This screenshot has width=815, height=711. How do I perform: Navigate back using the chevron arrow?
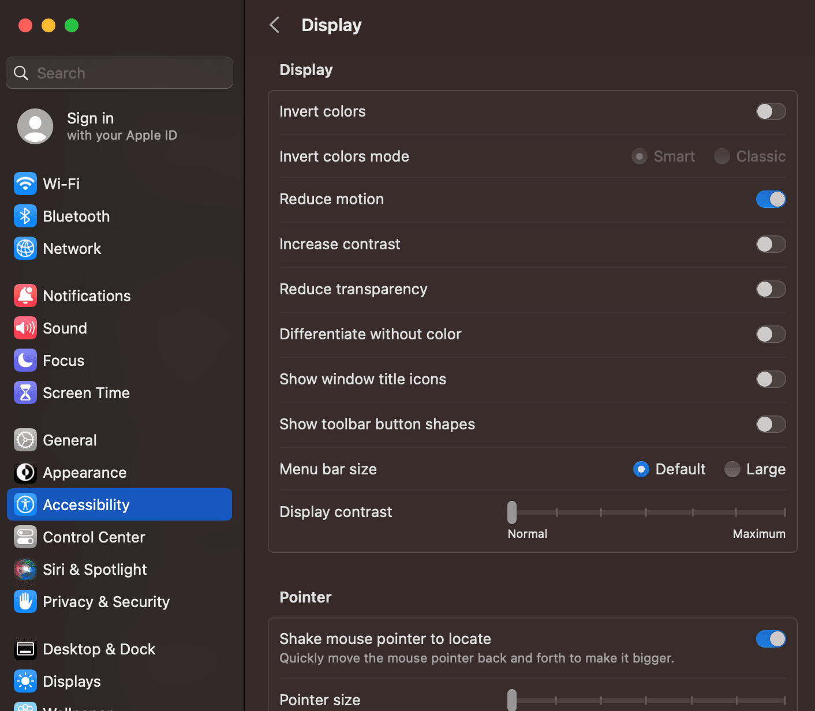coord(274,25)
